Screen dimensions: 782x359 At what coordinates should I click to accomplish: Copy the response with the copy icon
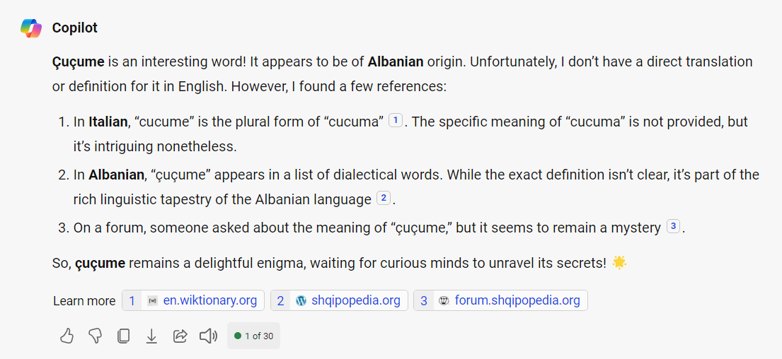click(123, 336)
